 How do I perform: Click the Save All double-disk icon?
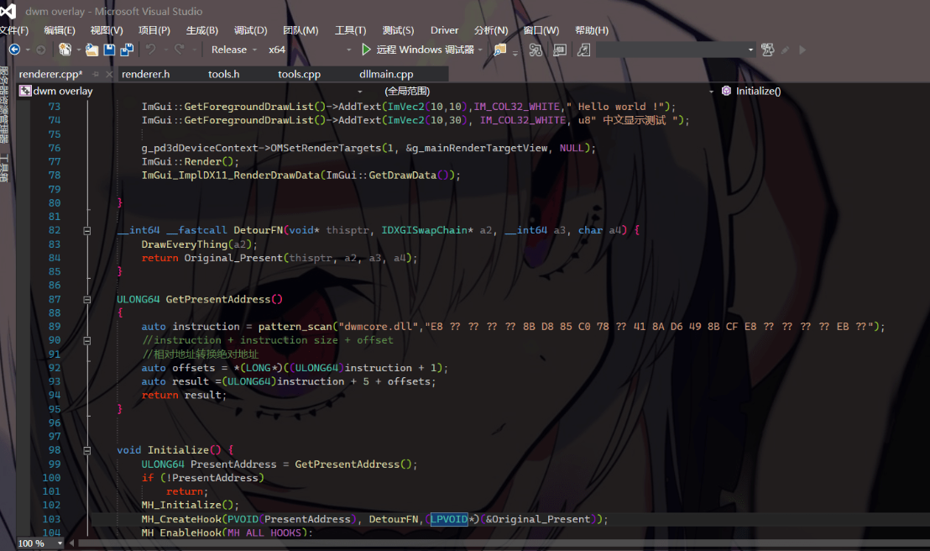pos(127,50)
